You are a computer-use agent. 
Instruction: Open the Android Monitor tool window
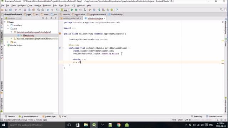pos(28,117)
